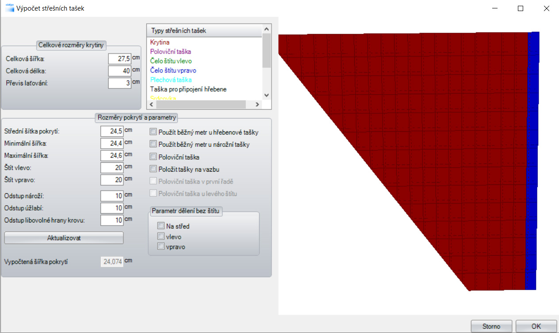The width and height of the screenshot is (559, 333).
Task: Click the Typy střešních tašek column header
Action: [204, 31]
